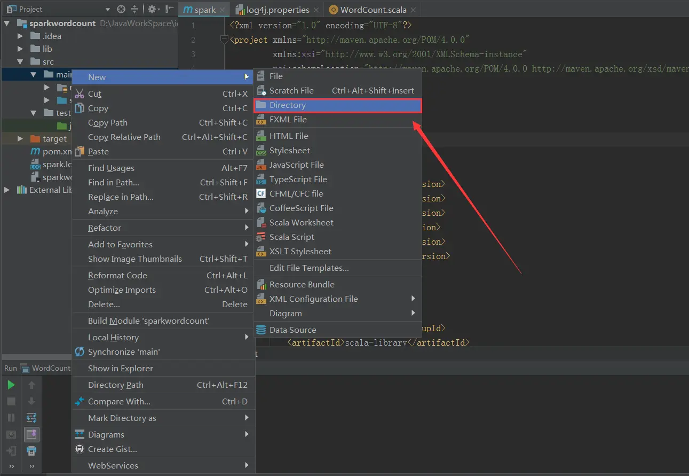Choose Scala Script entry
Screen dimensions: 689x476
(338, 237)
